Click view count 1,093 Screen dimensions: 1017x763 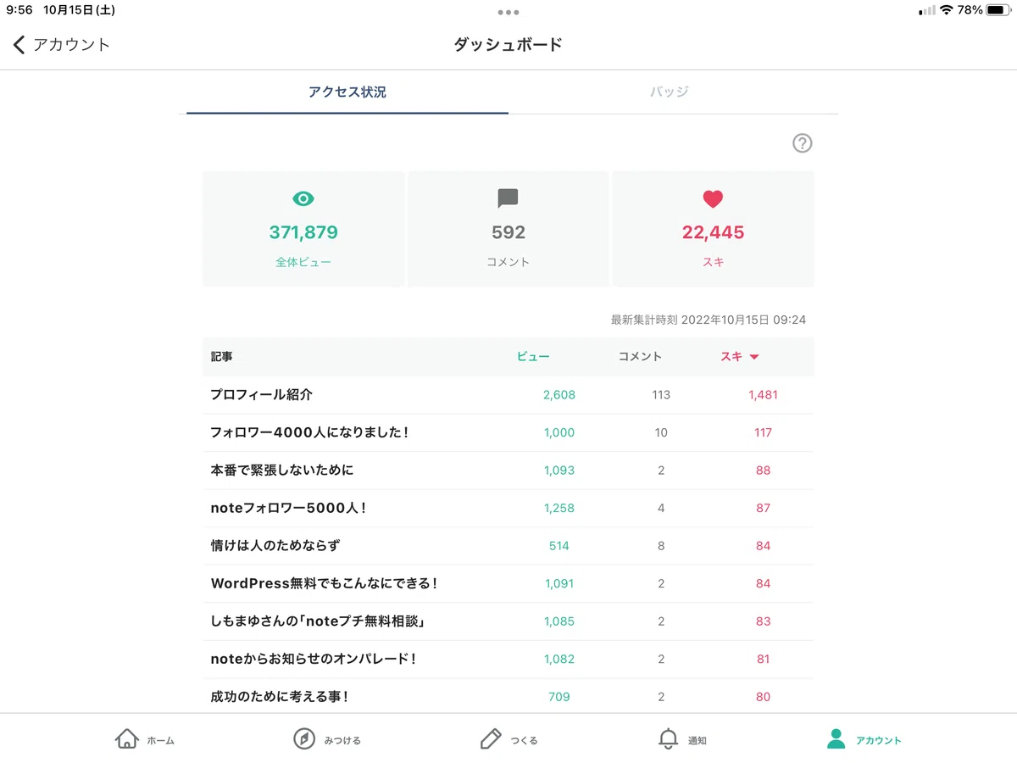point(559,470)
